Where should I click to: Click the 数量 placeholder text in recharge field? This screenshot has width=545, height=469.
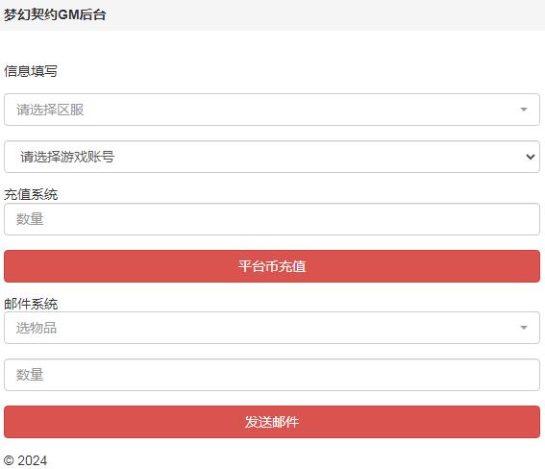pyautogui.click(x=30, y=219)
